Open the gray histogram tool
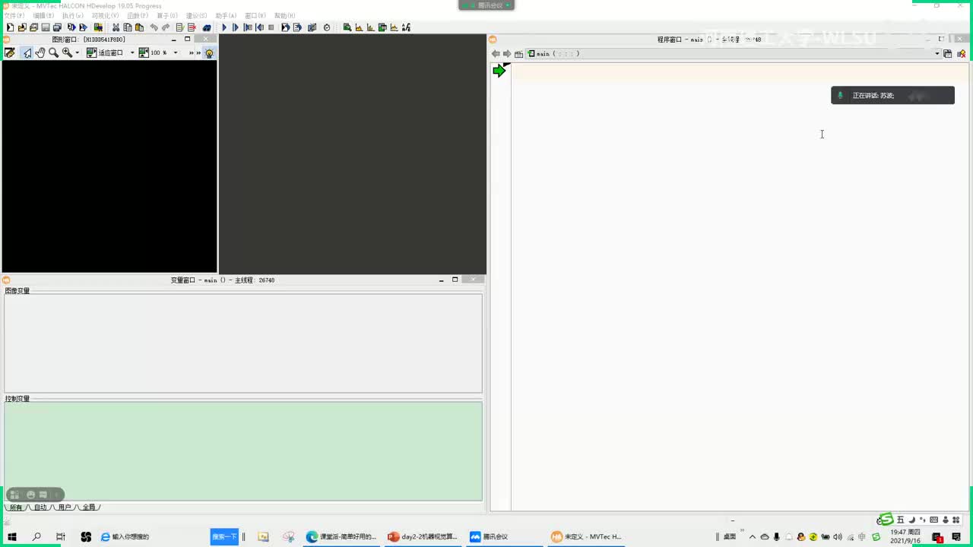This screenshot has height=547, width=973. point(359,27)
